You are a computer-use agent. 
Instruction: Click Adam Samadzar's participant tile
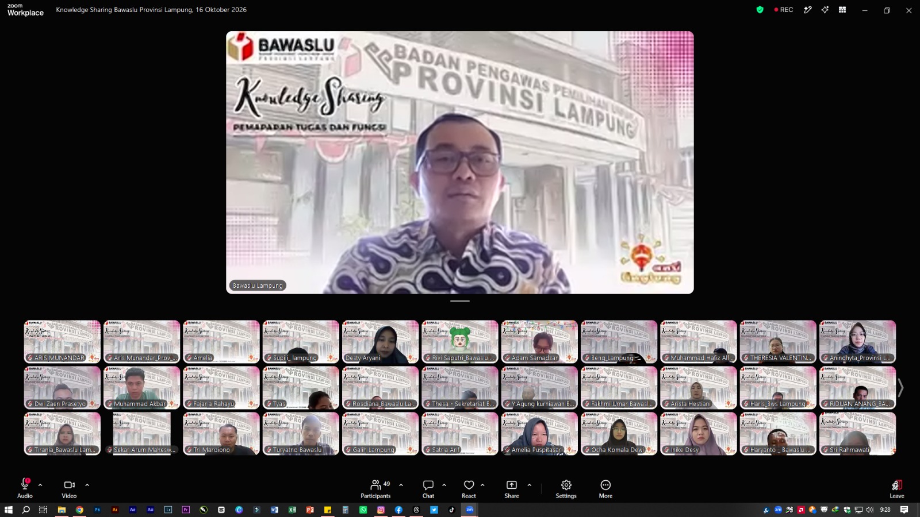539,342
